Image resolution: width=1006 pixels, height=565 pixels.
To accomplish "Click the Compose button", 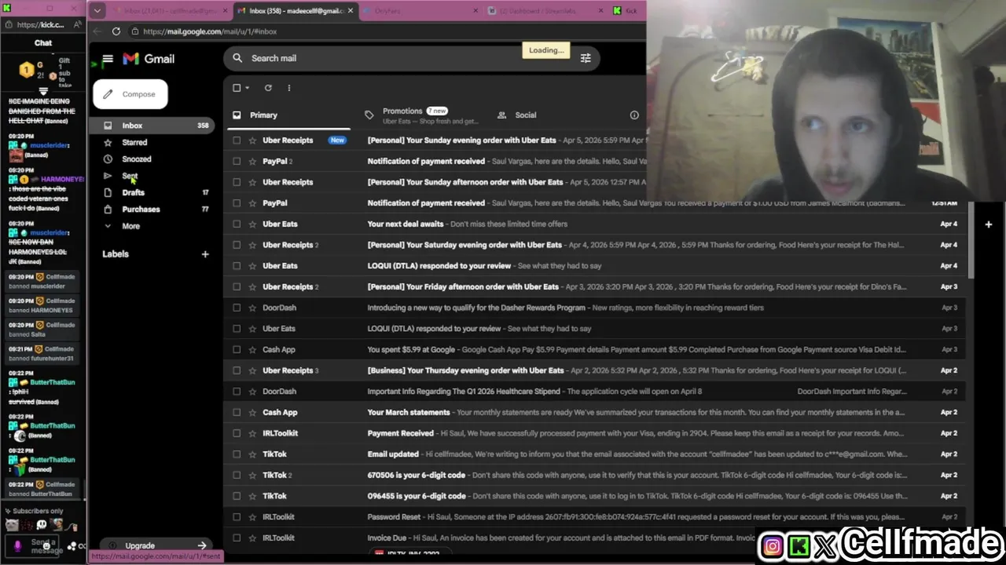I will pyautogui.click(x=130, y=94).
